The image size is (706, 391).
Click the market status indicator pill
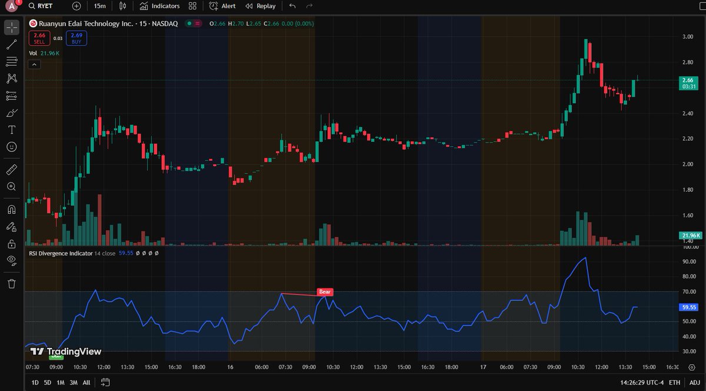pyautogui.click(x=193, y=24)
